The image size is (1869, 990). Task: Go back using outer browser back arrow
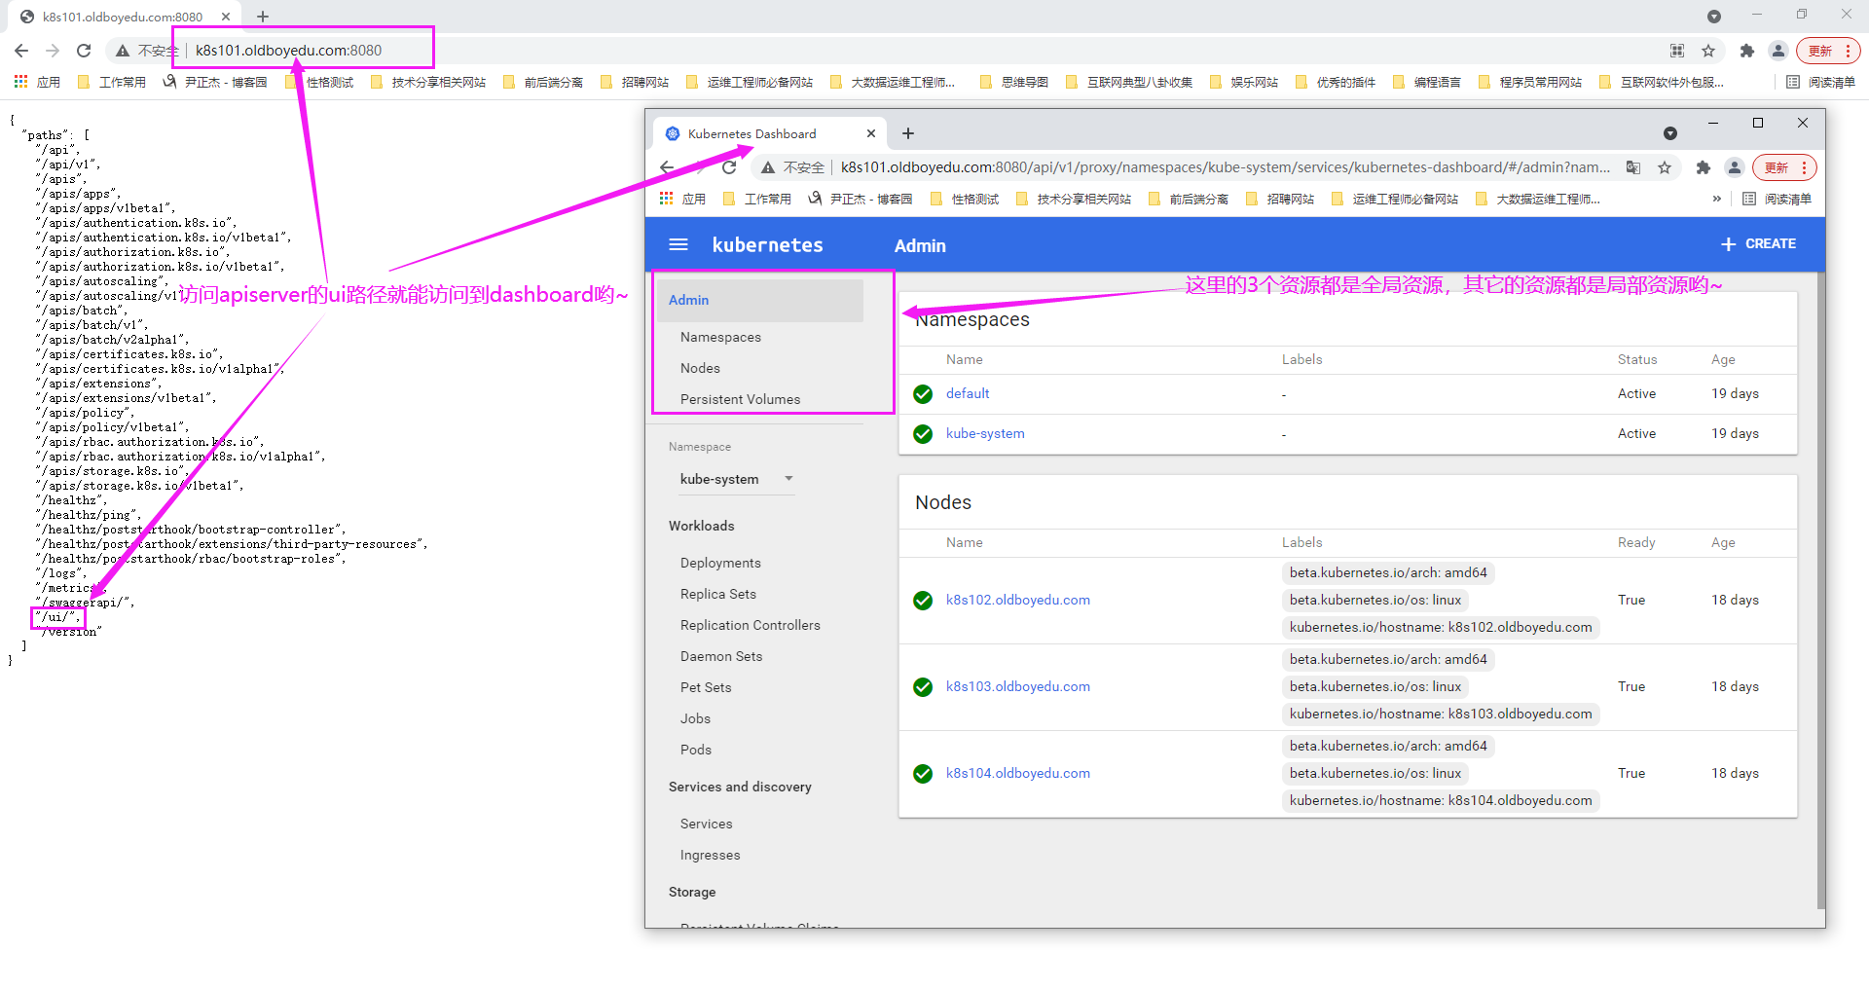21,51
